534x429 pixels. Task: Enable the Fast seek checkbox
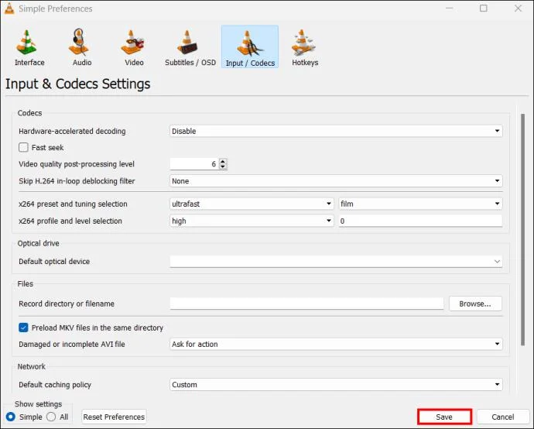click(23, 148)
